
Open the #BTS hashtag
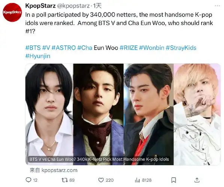coord(33,48)
